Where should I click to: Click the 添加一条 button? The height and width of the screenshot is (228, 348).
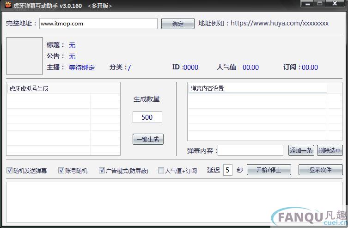pos(301,150)
